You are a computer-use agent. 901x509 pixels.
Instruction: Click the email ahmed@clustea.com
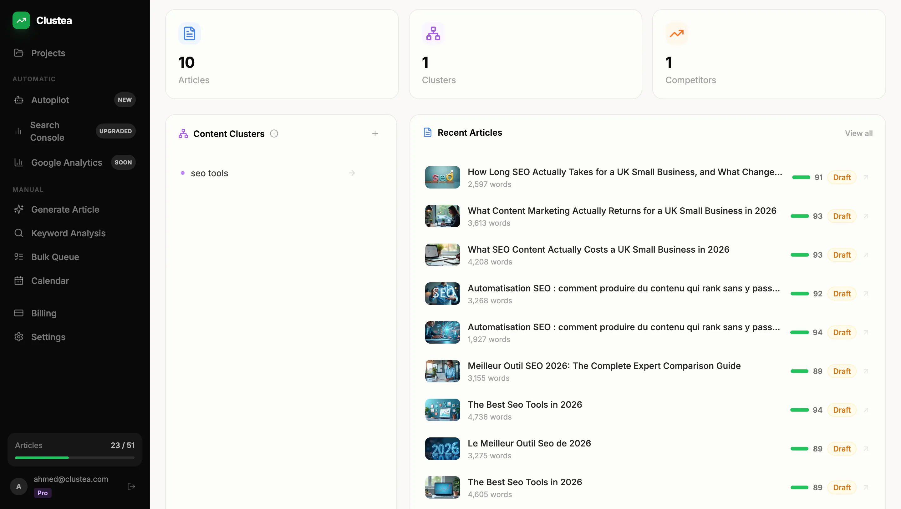point(71,479)
